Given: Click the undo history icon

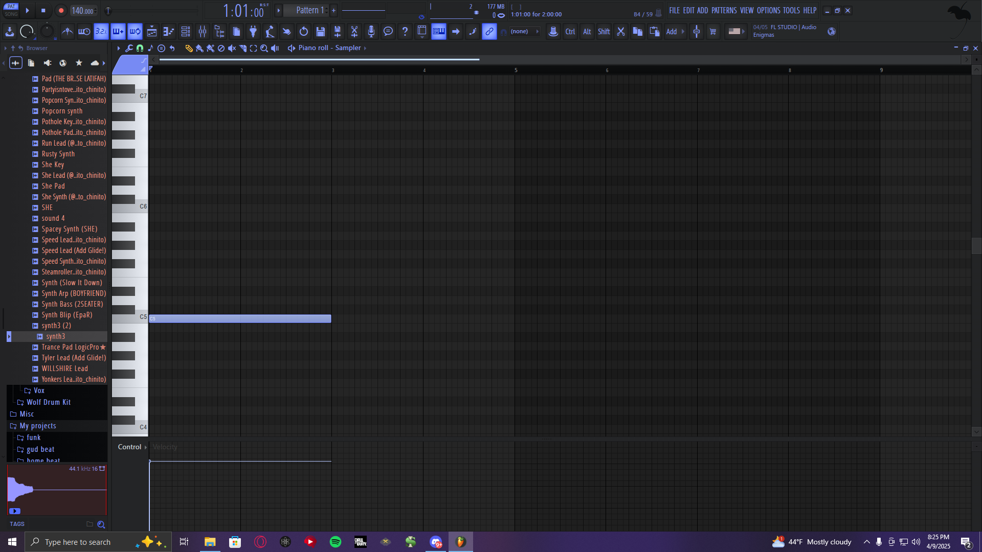Looking at the screenshot, I should click(304, 32).
